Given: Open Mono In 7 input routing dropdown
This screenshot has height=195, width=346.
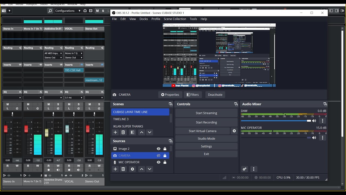Looking at the screenshot, I should tap(74, 53).
